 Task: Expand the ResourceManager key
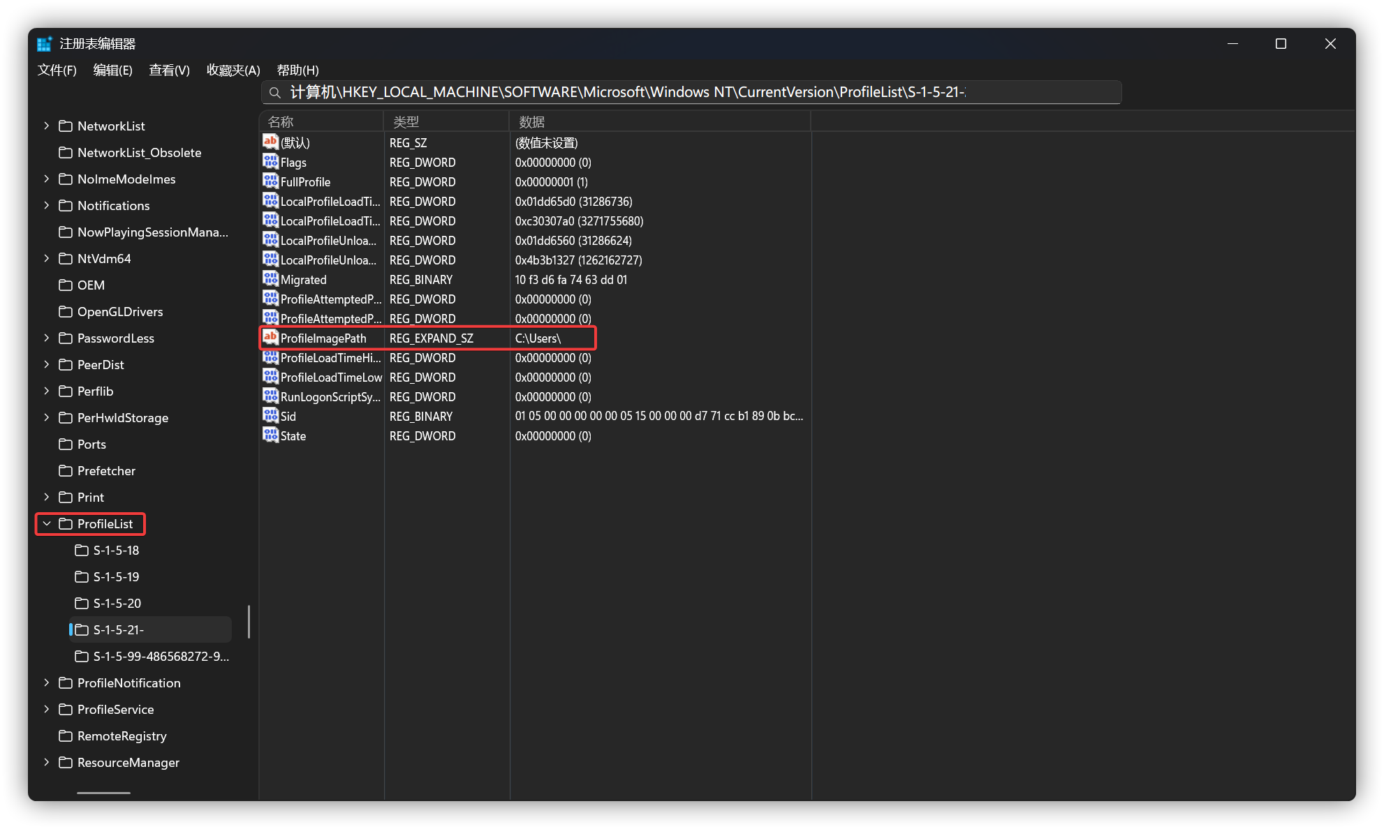click(x=47, y=762)
